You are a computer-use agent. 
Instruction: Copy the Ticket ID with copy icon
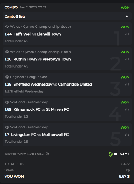[47, 154]
